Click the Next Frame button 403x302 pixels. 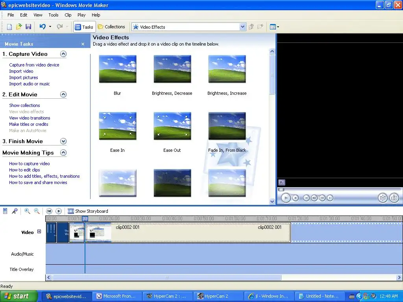[322, 198]
